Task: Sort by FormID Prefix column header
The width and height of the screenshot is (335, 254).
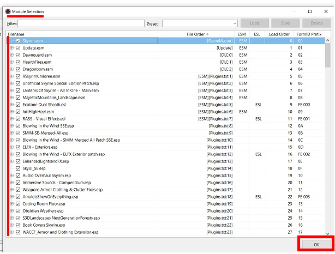Action: coord(309,34)
